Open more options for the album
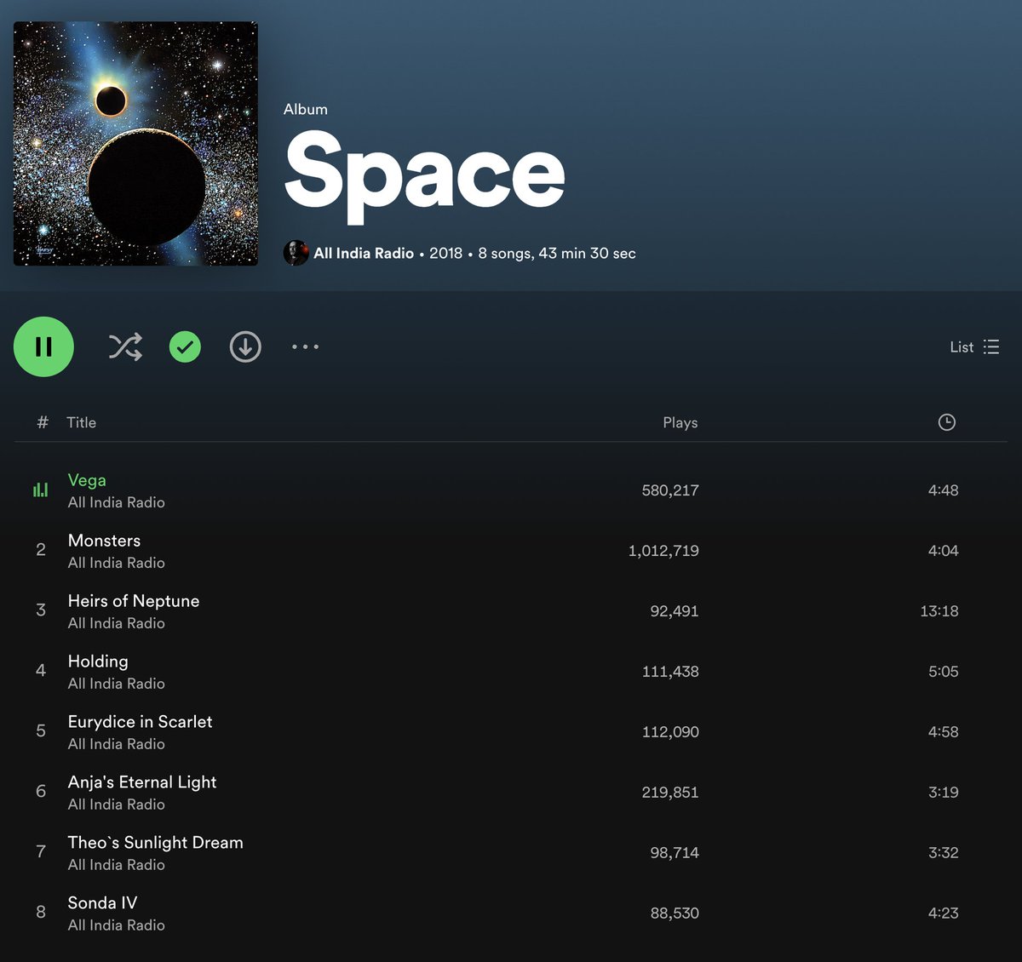 (304, 347)
